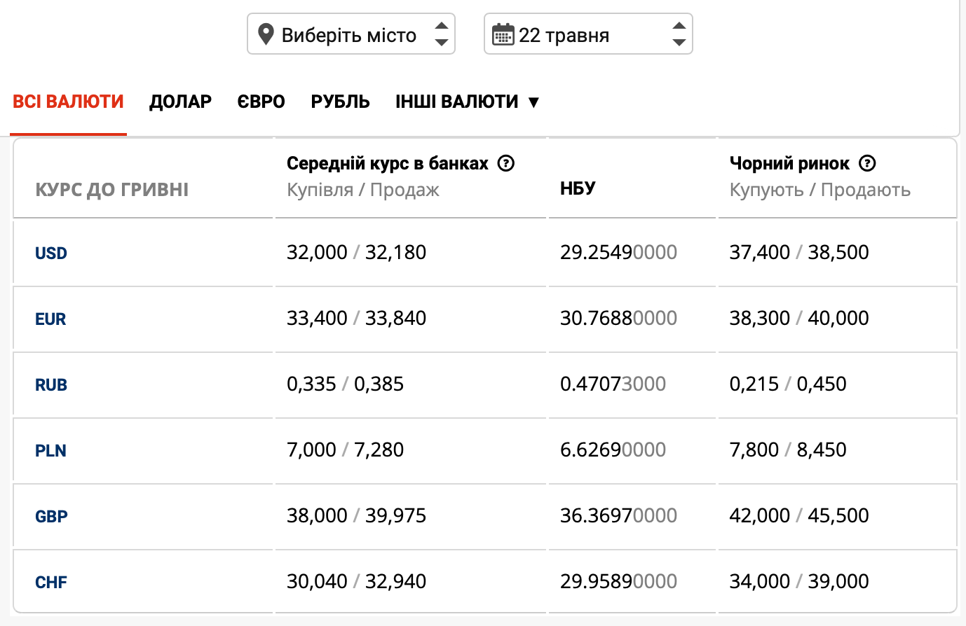
Task: Switch to the РУБЛЬ tab
Action: [x=340, y=102]
